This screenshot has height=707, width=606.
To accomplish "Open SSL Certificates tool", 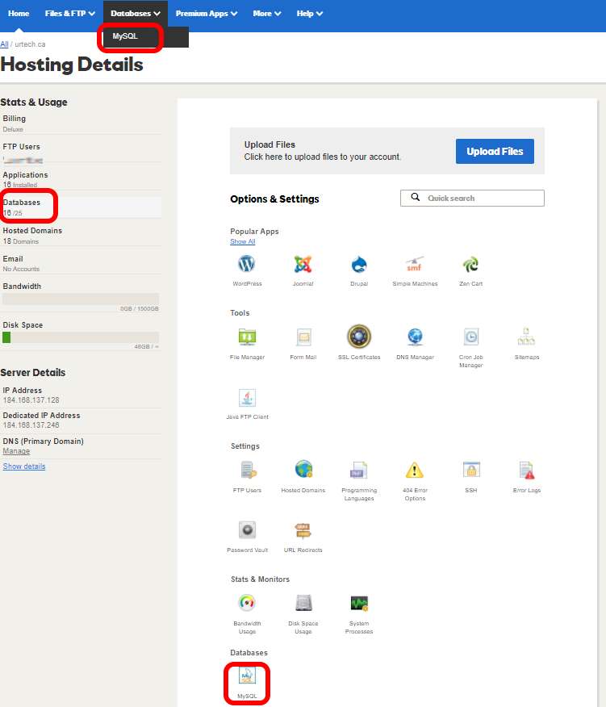I will [359, 337].
